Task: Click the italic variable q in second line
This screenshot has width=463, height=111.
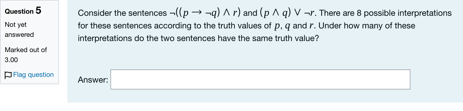Action: coord(287,26)
